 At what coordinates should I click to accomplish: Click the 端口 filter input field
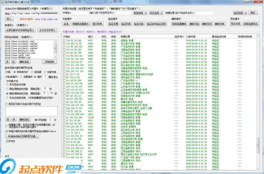pos(123,13)
